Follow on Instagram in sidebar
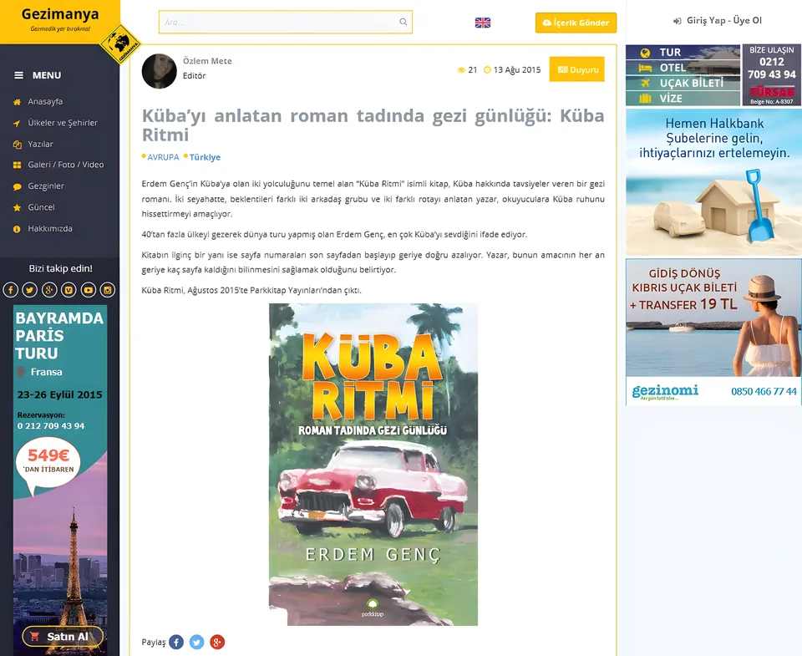The height and width of the screenshot is (656, 802). coord(108,290)
